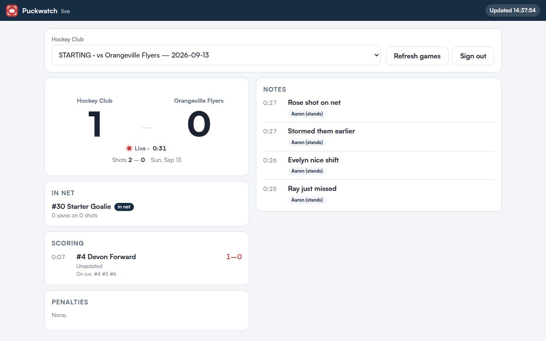Click the Shots 2 — 0 text

pos(128,160)
